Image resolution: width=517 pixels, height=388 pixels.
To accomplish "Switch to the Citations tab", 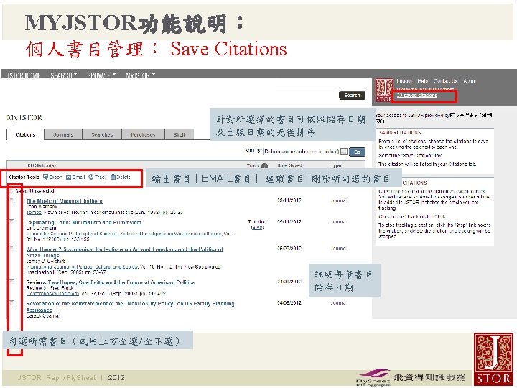I will click(x=25, y=134).
